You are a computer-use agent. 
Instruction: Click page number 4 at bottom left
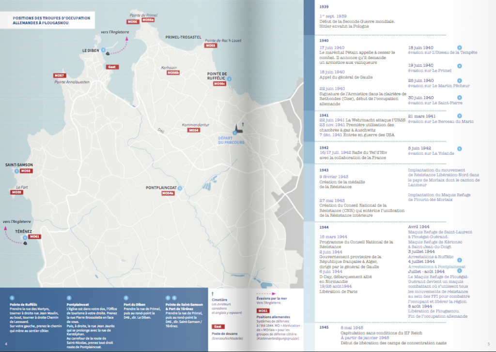pos(6,344)
